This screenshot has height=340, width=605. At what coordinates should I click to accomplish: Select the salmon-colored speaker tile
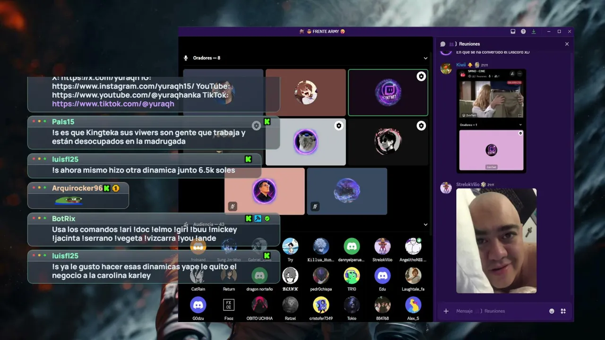click(265, 191)
